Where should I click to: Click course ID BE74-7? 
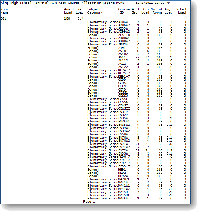tap(124, 70)
